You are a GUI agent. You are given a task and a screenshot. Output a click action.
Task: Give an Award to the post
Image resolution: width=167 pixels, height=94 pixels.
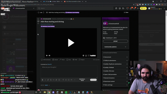click(x=55, y=60)
